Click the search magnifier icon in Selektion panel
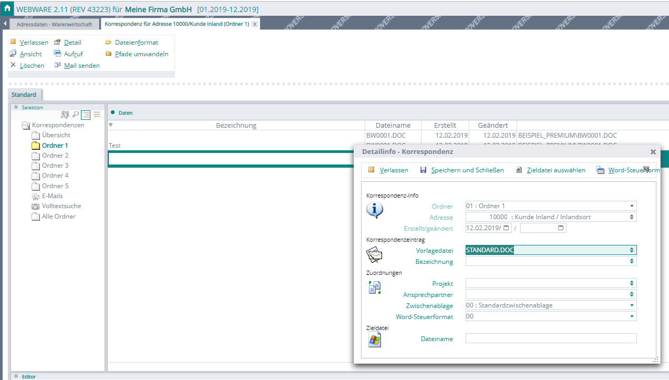The height and width of the screenshot is (380, 669). [76, 115]
